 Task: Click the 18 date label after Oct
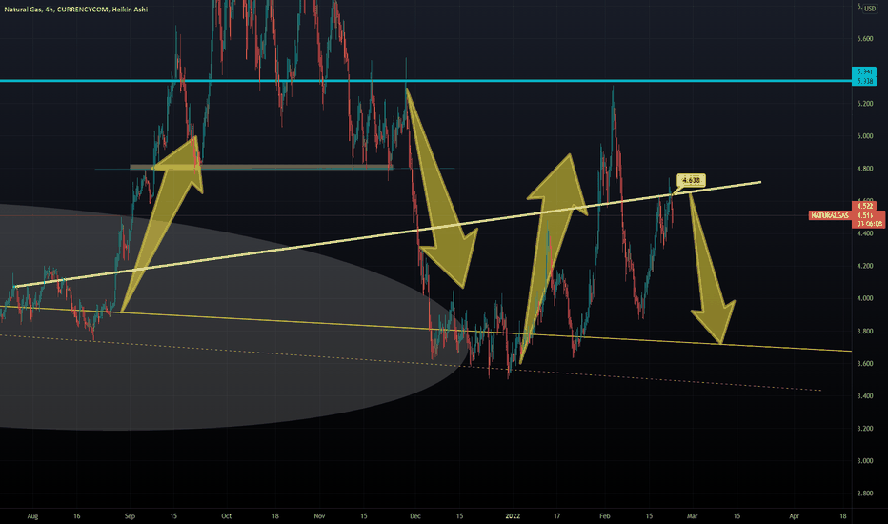coord(275,516)
